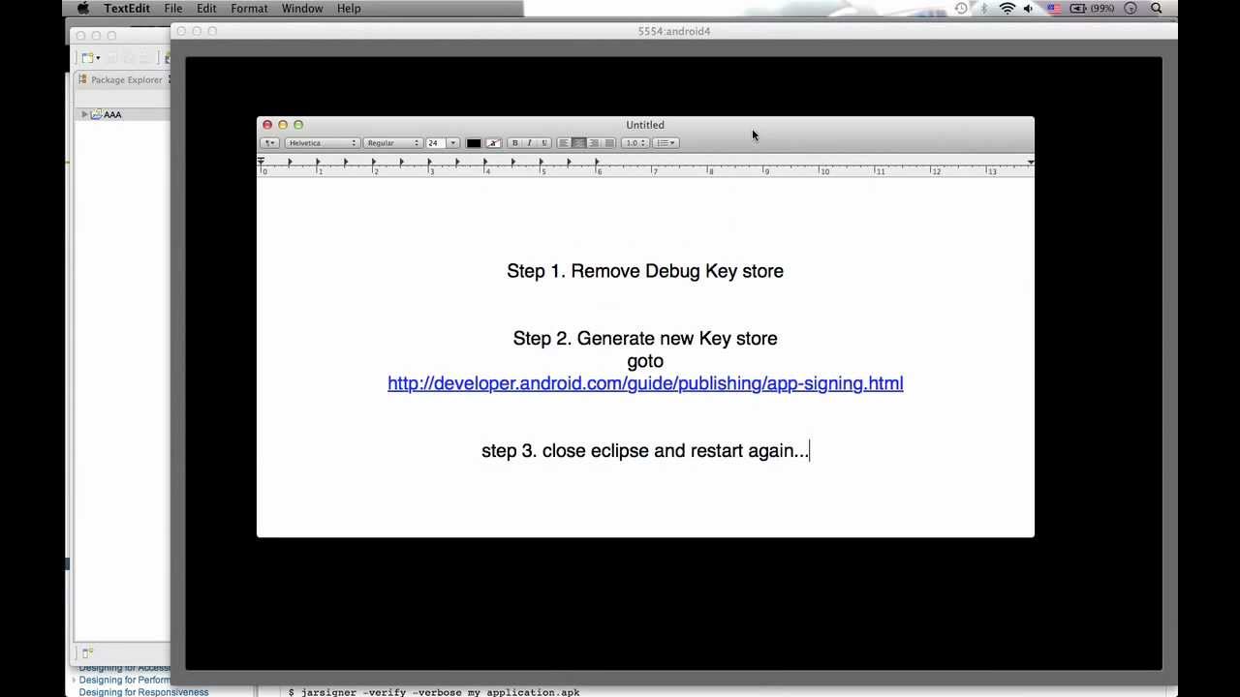Image resolution: width=1240 pixels, height=697 pixels.
Task: Open the list bullets dropdown
Action: (666, 143)
